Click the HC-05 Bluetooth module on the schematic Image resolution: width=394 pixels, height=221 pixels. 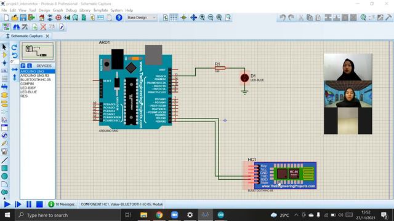[285, 176]
